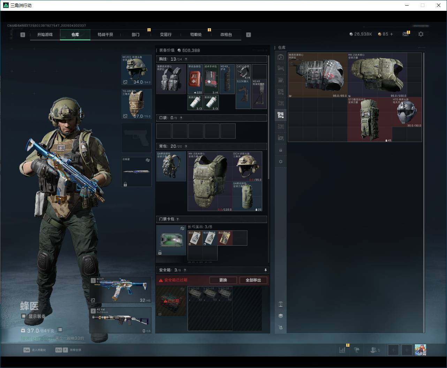Select the highlighted stash category icon
The width and height of the screenshot is (447, 368).
click(281, 115)
